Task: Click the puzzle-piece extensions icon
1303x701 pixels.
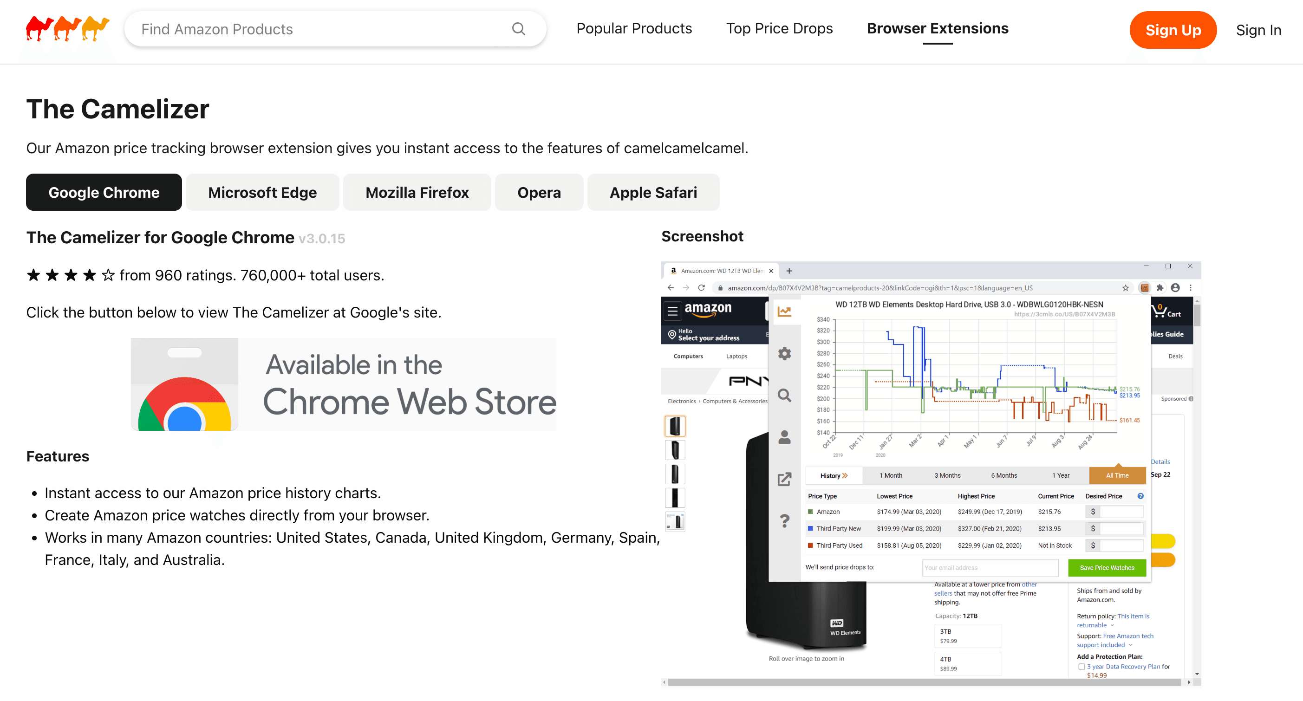Action: click(1160, 288)
